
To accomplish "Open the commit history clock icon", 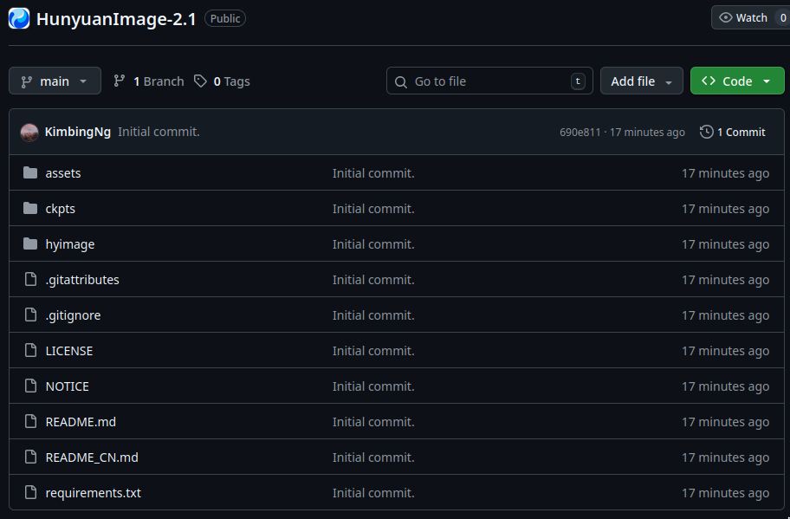I will [x=706, y=132].
